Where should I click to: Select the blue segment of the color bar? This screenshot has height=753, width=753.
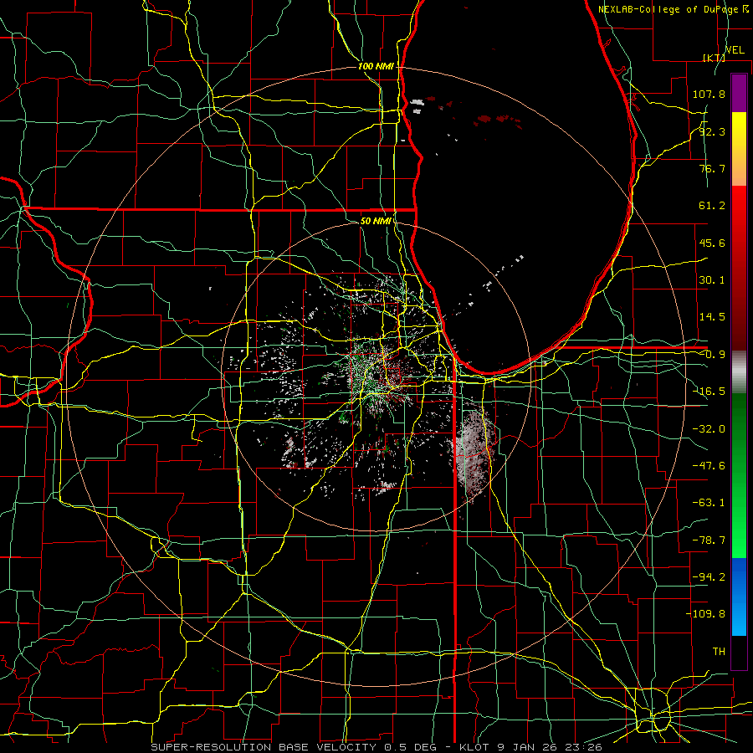tap(739, 597)
